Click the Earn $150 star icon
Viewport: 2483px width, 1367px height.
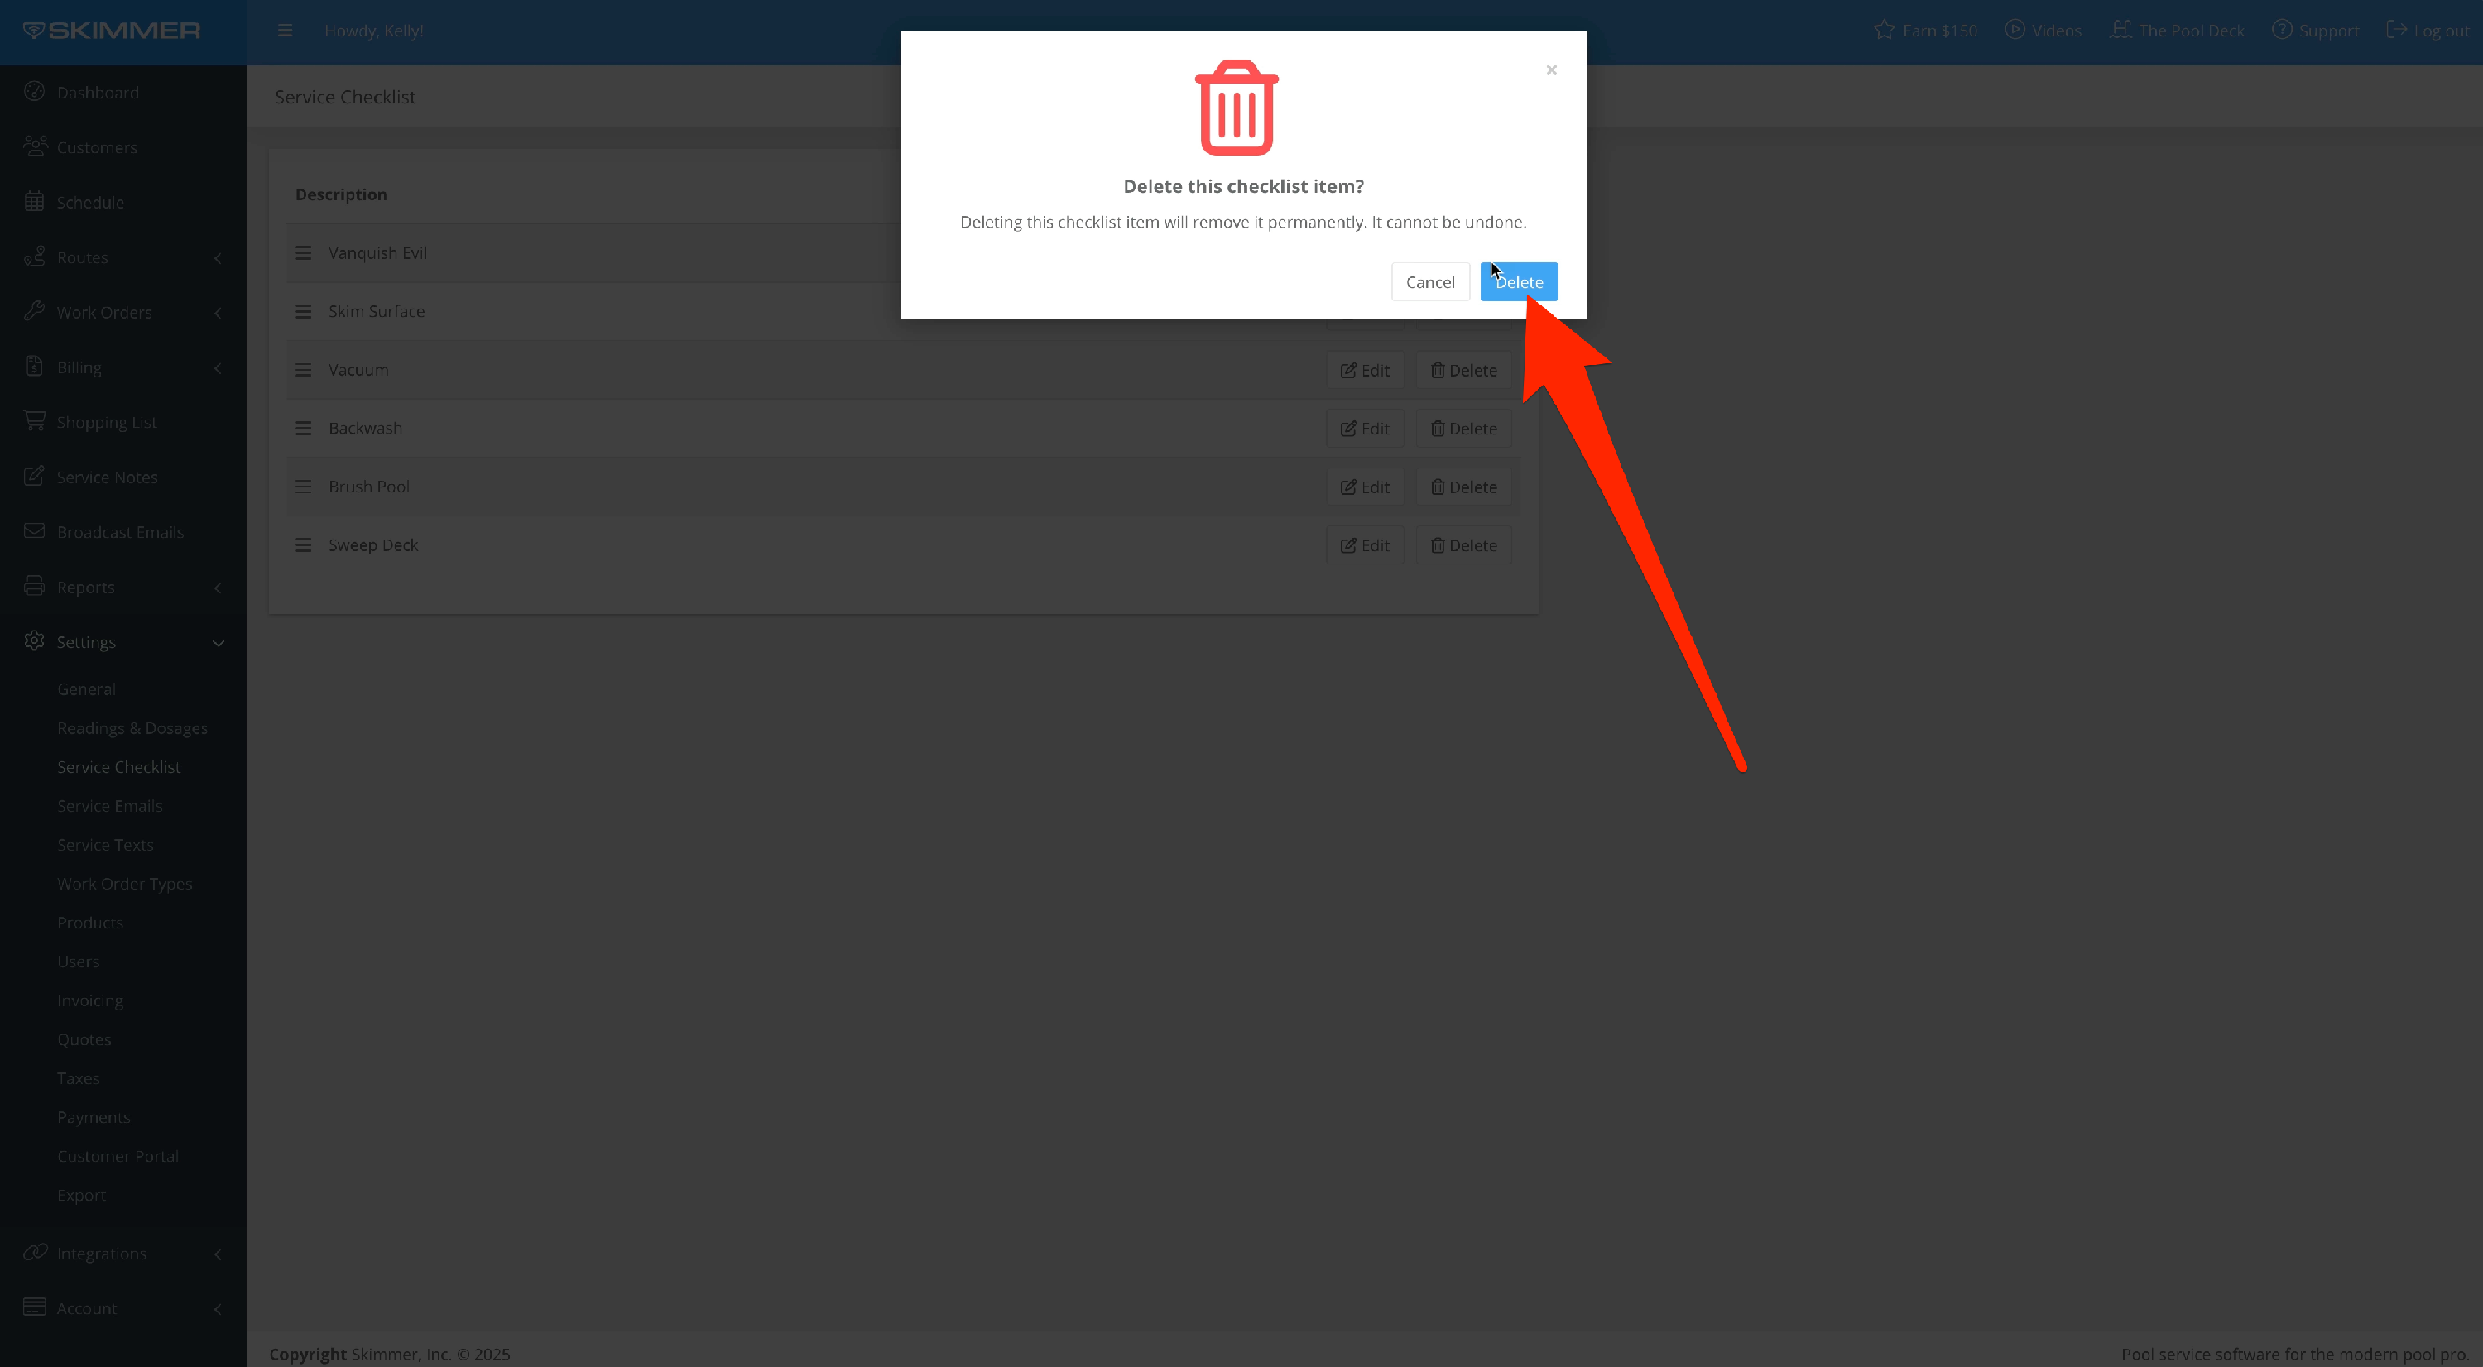tap(1884, 30)
